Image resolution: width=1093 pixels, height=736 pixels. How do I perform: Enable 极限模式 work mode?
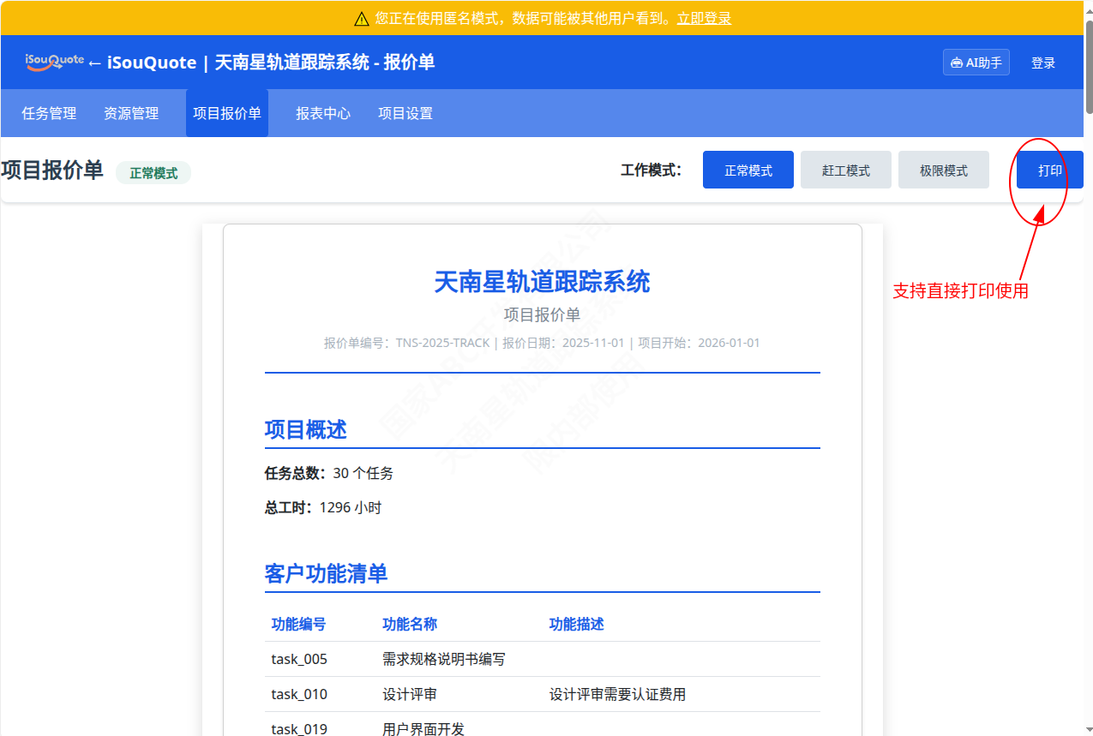click(943, 171)
